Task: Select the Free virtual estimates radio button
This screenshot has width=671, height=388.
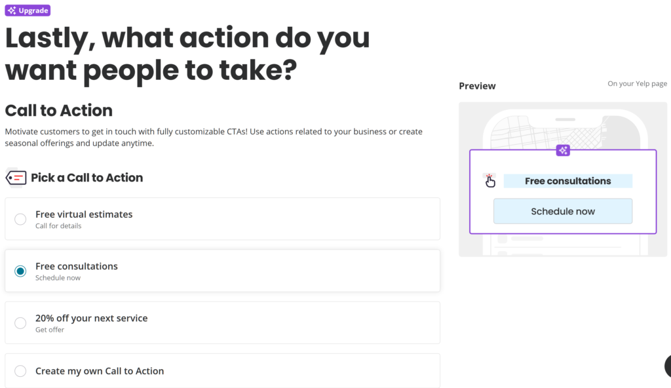Action: (20, 219)
